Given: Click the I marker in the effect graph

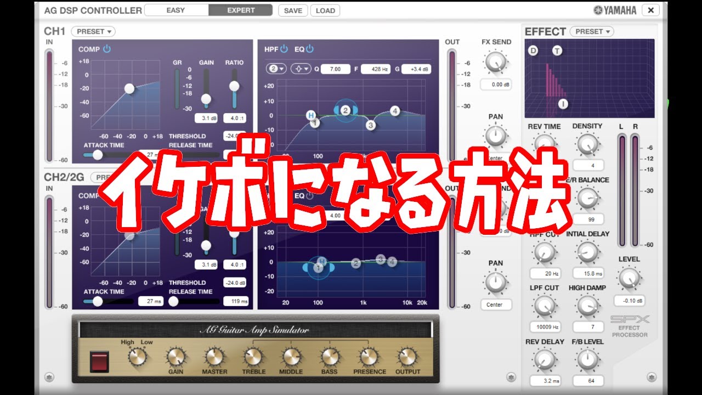Looking at the screenshot, I should tap(564, 103).
